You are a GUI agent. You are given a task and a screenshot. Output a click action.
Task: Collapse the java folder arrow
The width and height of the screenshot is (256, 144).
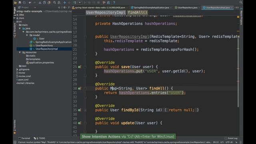pyautogui.click(x=20, y=28)
